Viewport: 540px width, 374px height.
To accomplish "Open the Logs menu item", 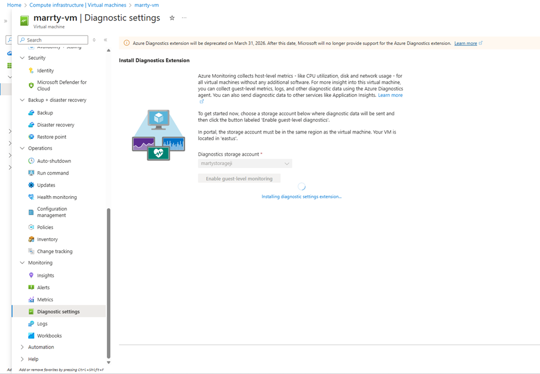I will 42,324.
